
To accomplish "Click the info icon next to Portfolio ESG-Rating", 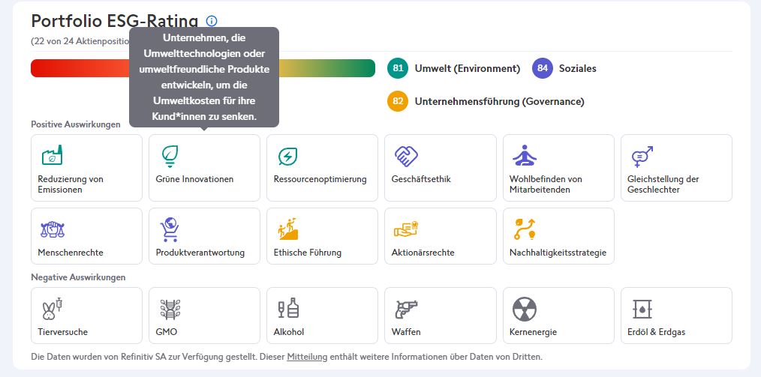I will (x=212, y=21).
